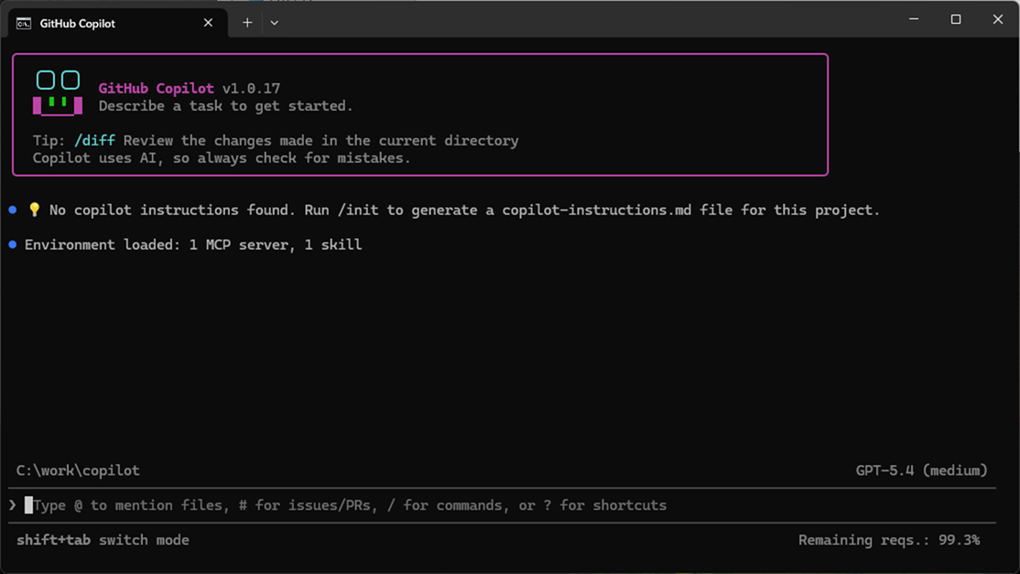Expand the new tab profile dropdown
Viewport: 1020px width, 574px height.
[274, 23]
